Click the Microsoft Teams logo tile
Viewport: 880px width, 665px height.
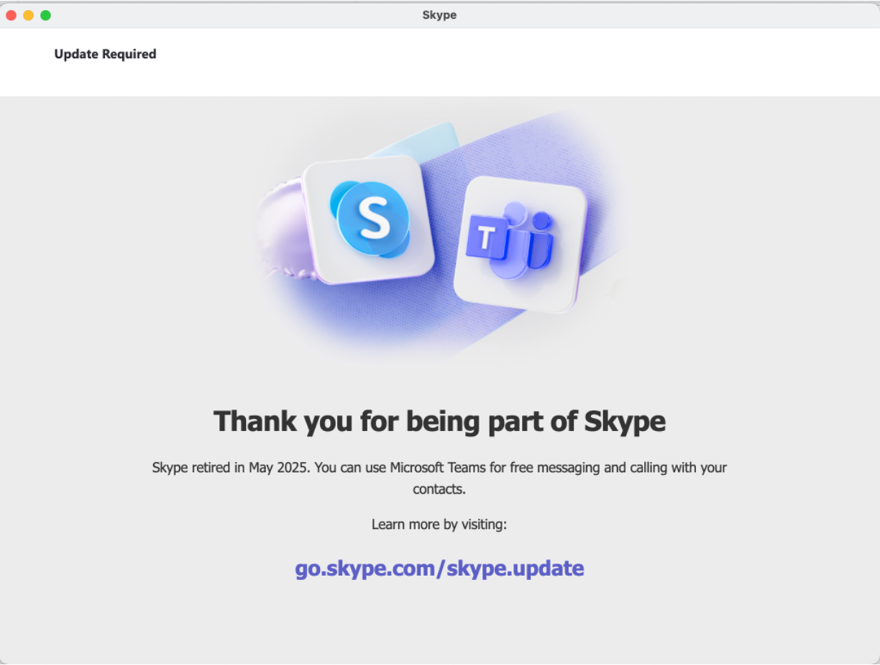click(x=521, y=245)
